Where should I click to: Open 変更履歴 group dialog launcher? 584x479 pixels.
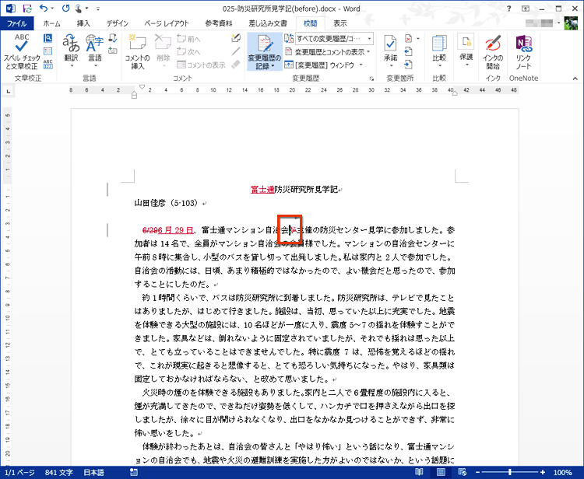[371, 79]
